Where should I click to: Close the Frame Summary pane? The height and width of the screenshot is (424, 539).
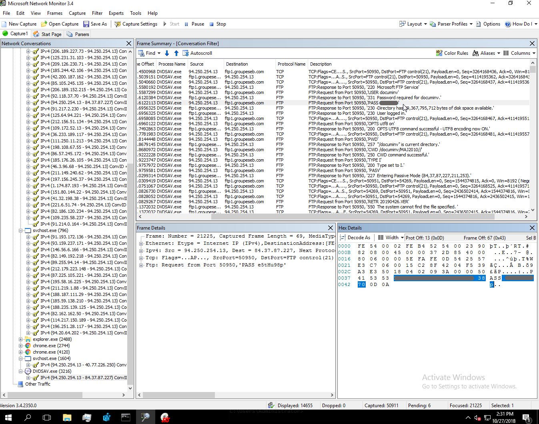532,43
